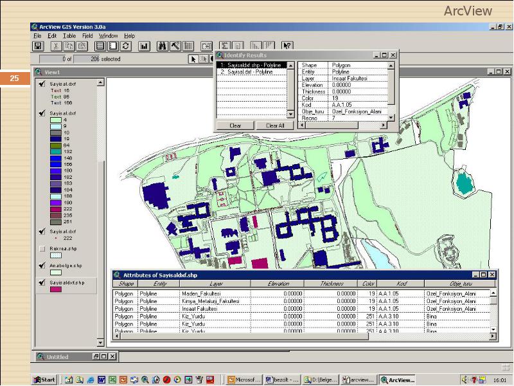514x386 pixels.
Task: Click the volume speaker tray icon
Action: (x=465, y=380)
